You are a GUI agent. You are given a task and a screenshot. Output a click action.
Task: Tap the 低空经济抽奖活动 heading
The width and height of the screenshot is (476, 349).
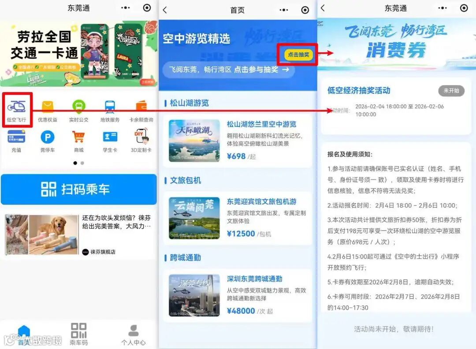pyautogui.click(x=359, y=90)
